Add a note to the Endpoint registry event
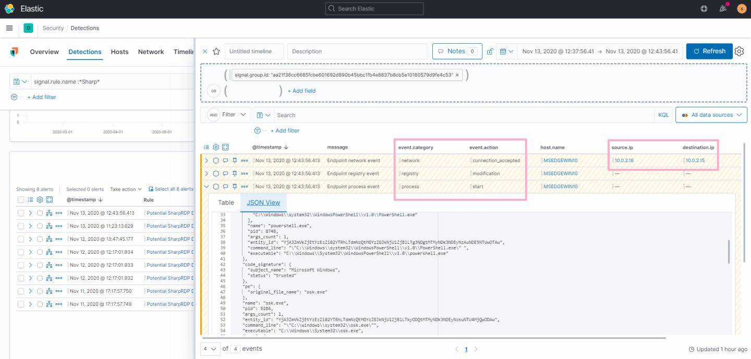 [x=225, y=174]
